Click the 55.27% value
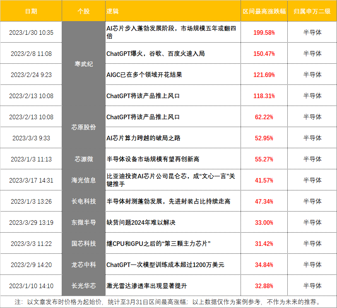This screenshot has height=308, width=337. (264, 159)
